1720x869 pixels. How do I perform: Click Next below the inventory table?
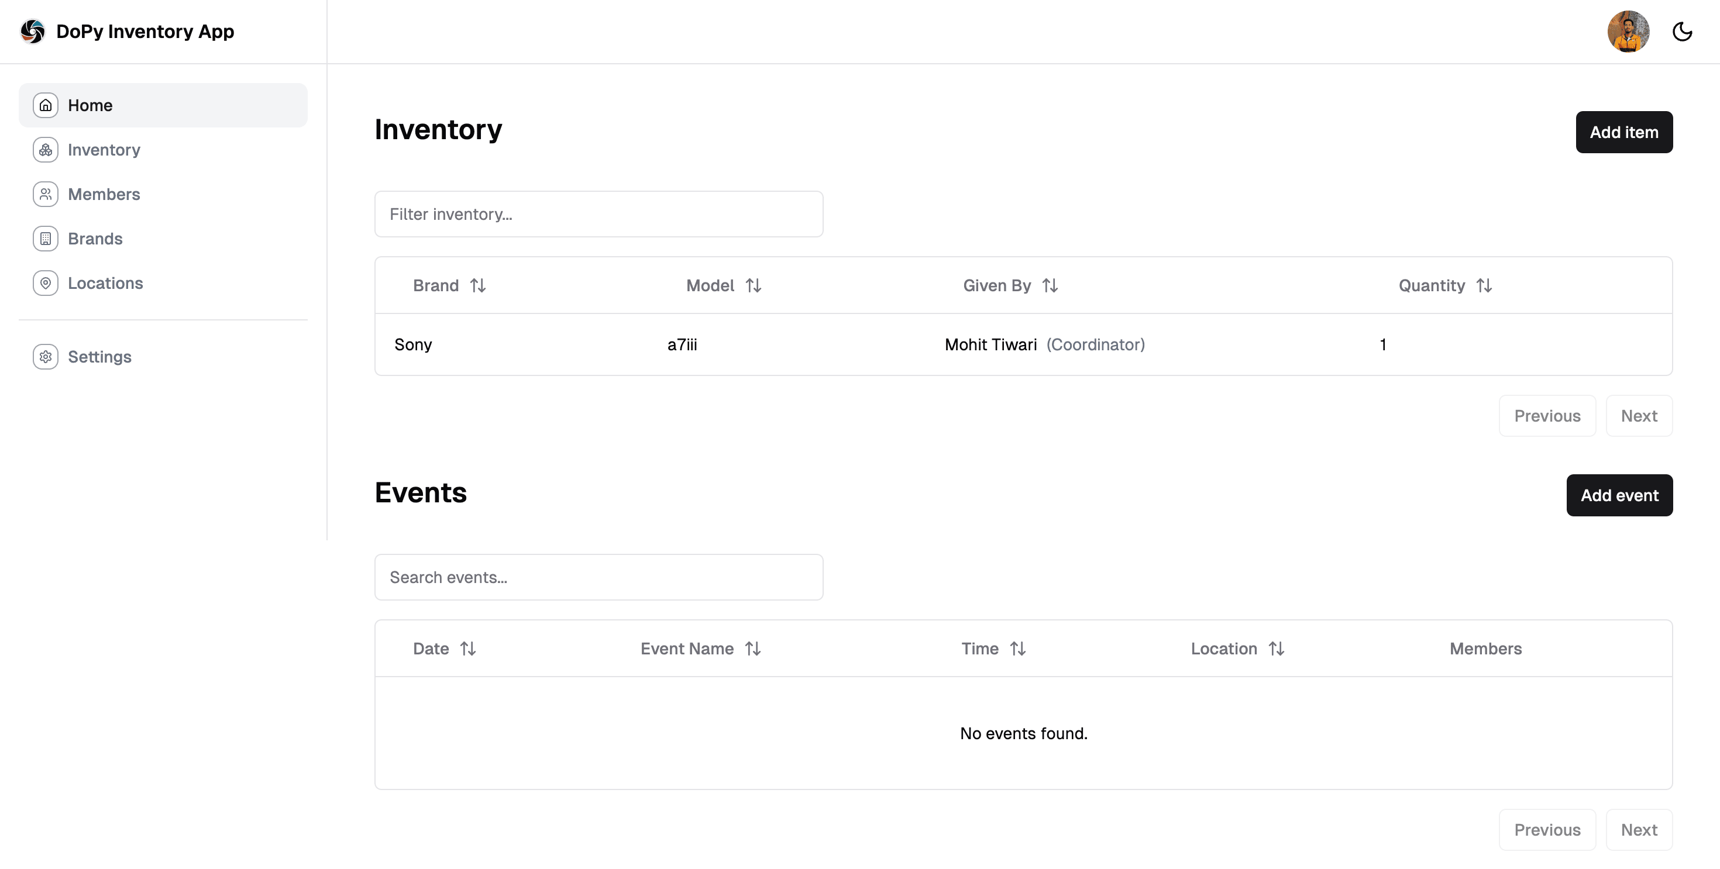click(1639, 416)
